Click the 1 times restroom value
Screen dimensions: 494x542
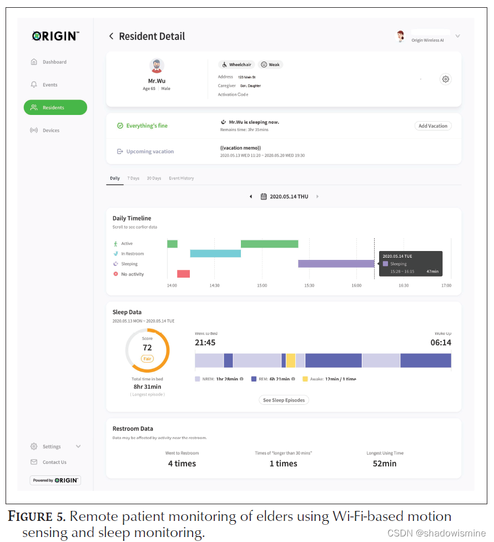click(x=283, y=464)
